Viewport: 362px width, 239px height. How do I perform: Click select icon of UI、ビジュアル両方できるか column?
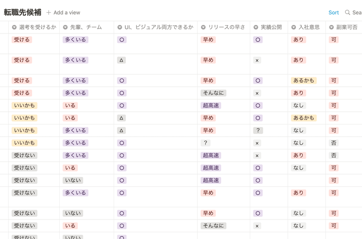(x=119, y=27)
